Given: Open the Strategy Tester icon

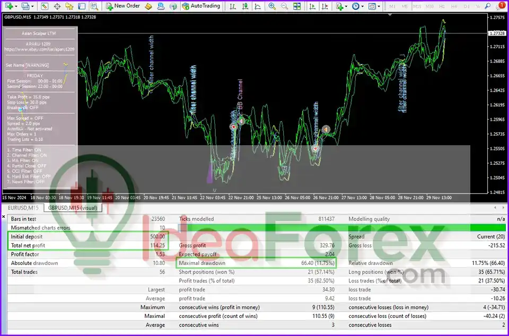Looking at the screenshot, I should coord(94,6).
